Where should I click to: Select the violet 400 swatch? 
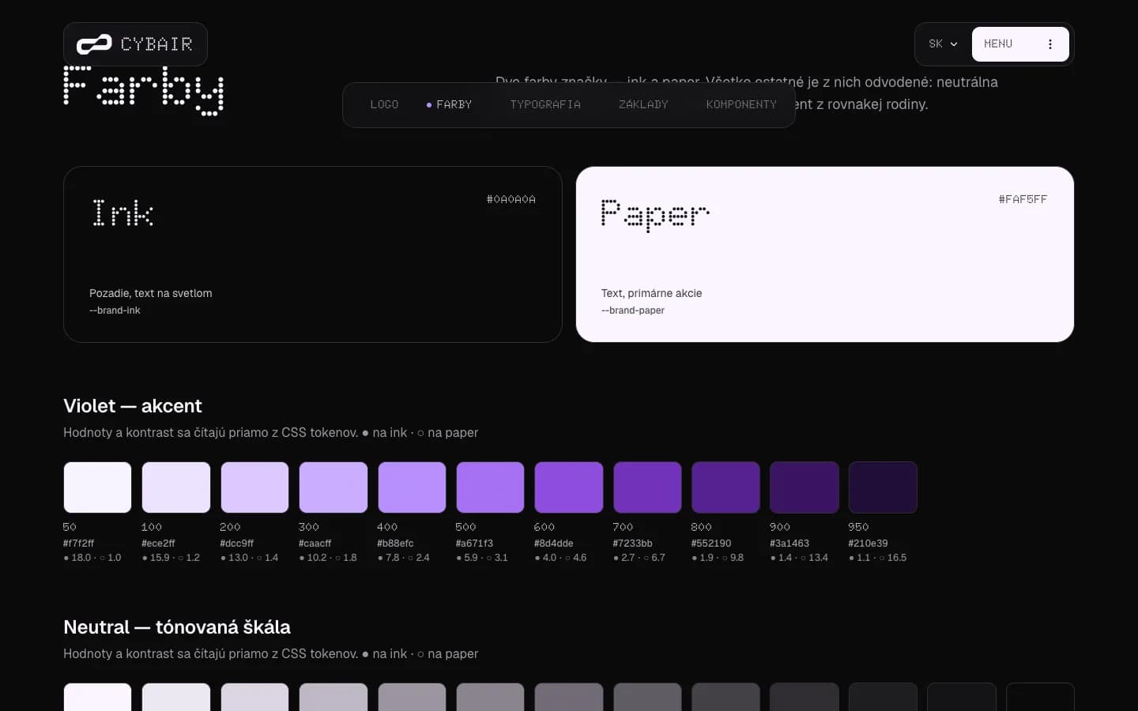click(x=412, y=487)
